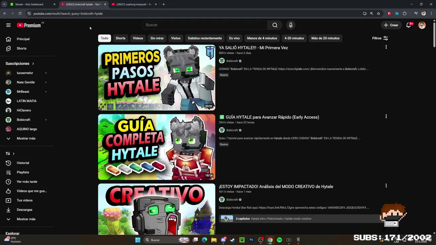Screen dimensions: 436x245
Task: Open options for YA SALIÓ HYTALE video
Action: [x=386, y=47]
